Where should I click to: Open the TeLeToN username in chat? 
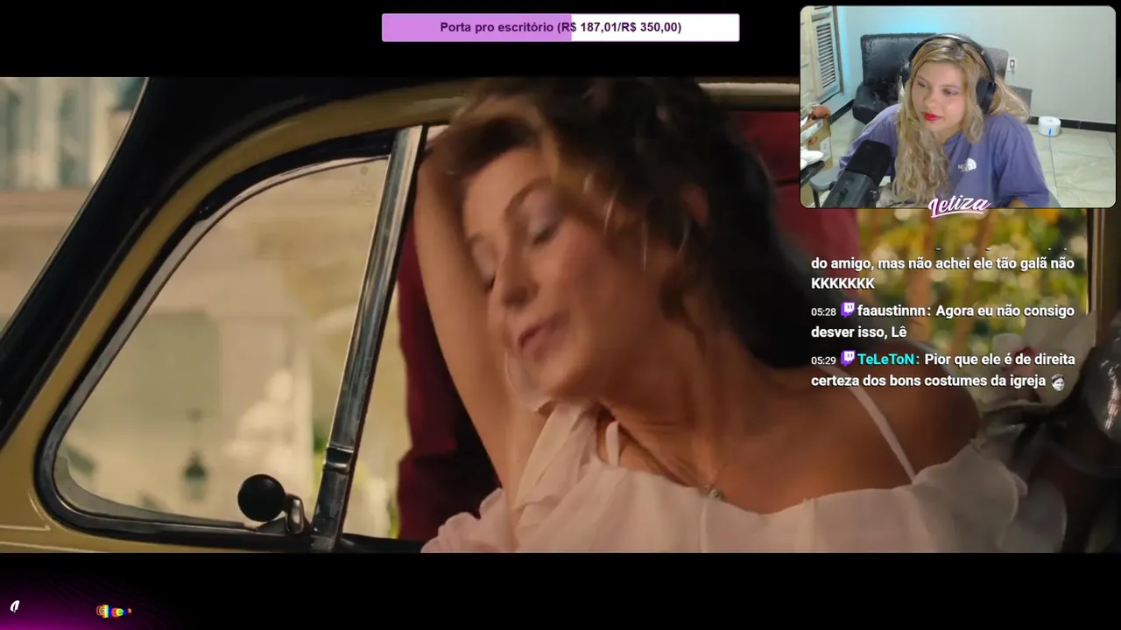pos(886,360)
